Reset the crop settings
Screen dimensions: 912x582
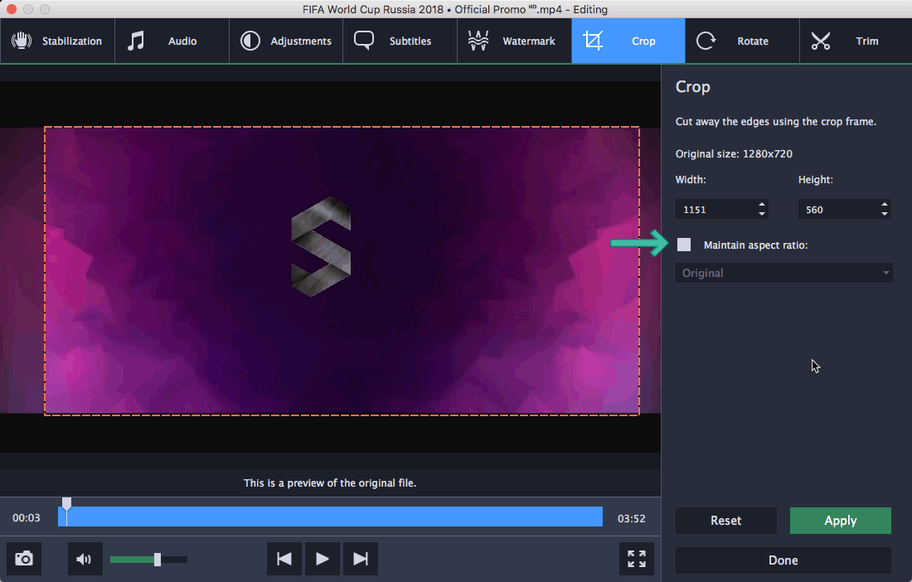point(726,521)
